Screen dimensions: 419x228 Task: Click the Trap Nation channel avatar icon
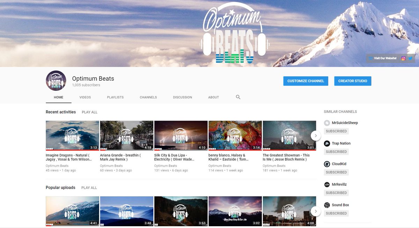(327, 144)
